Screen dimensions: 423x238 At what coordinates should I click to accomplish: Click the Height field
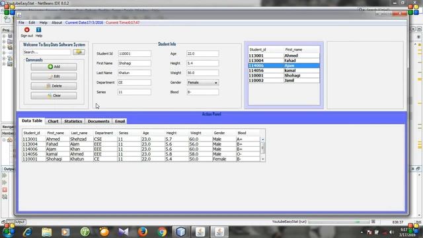click(x=203, y=63)
